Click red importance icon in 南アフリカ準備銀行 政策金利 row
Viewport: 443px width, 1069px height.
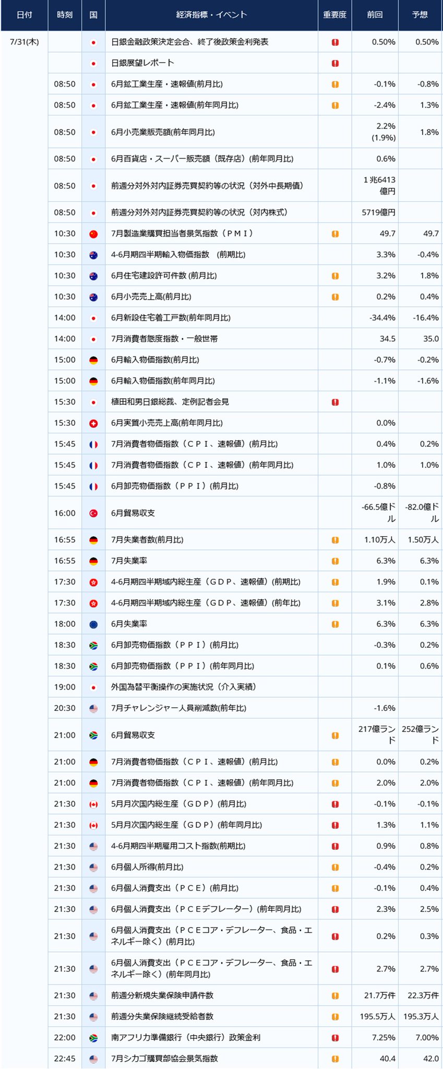click(335, 1038)
